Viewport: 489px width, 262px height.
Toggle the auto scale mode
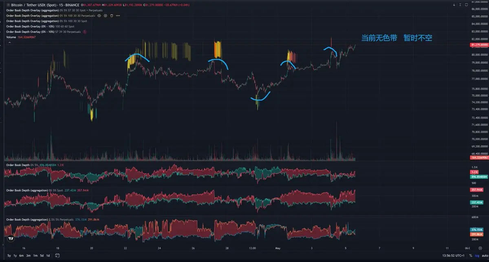tap(485, 256)
